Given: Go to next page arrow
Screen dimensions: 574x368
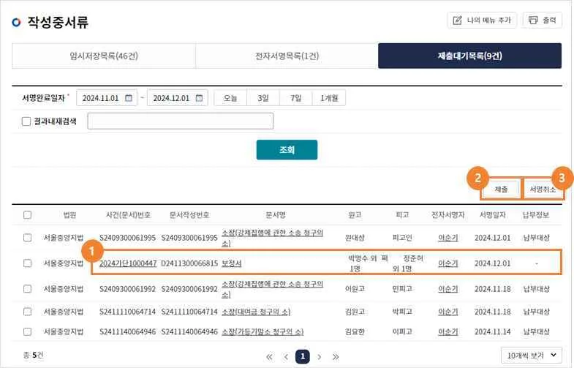Looking at the screenshot, I should (320, 356).
